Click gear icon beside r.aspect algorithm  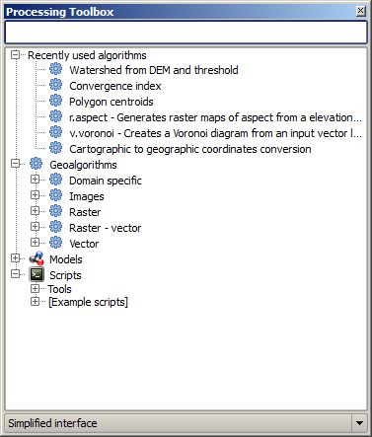[55, 116]
